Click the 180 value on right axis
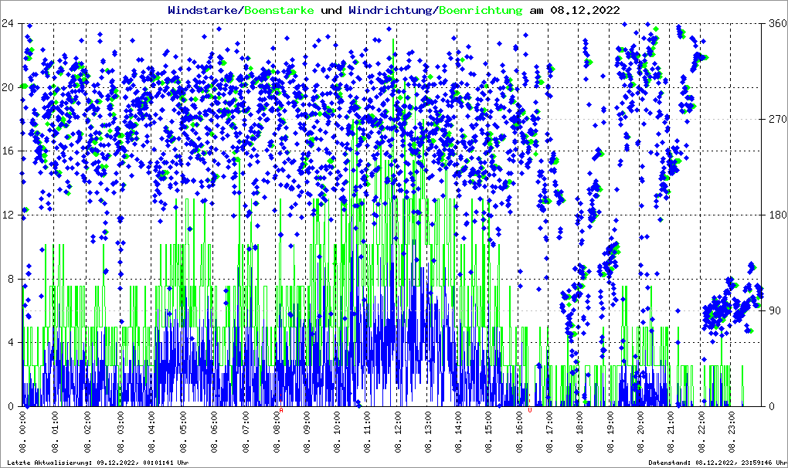Image resolution: width=788 pixels, height=468 pixels. (776, 215)
